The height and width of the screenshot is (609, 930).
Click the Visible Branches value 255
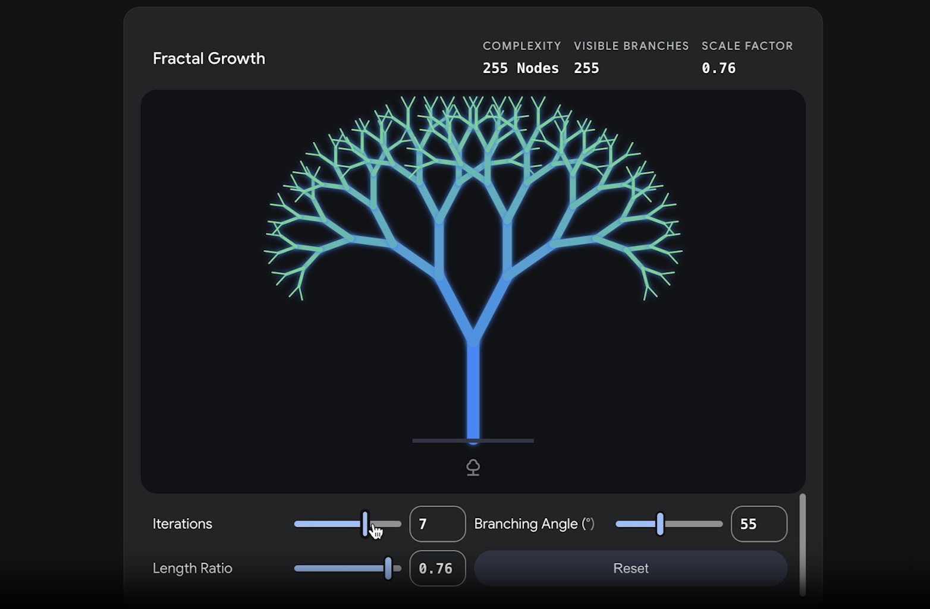tap(586, 68)
